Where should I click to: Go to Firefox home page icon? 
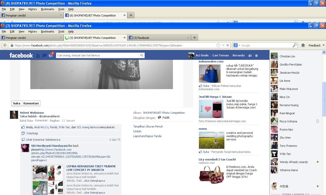303,45
